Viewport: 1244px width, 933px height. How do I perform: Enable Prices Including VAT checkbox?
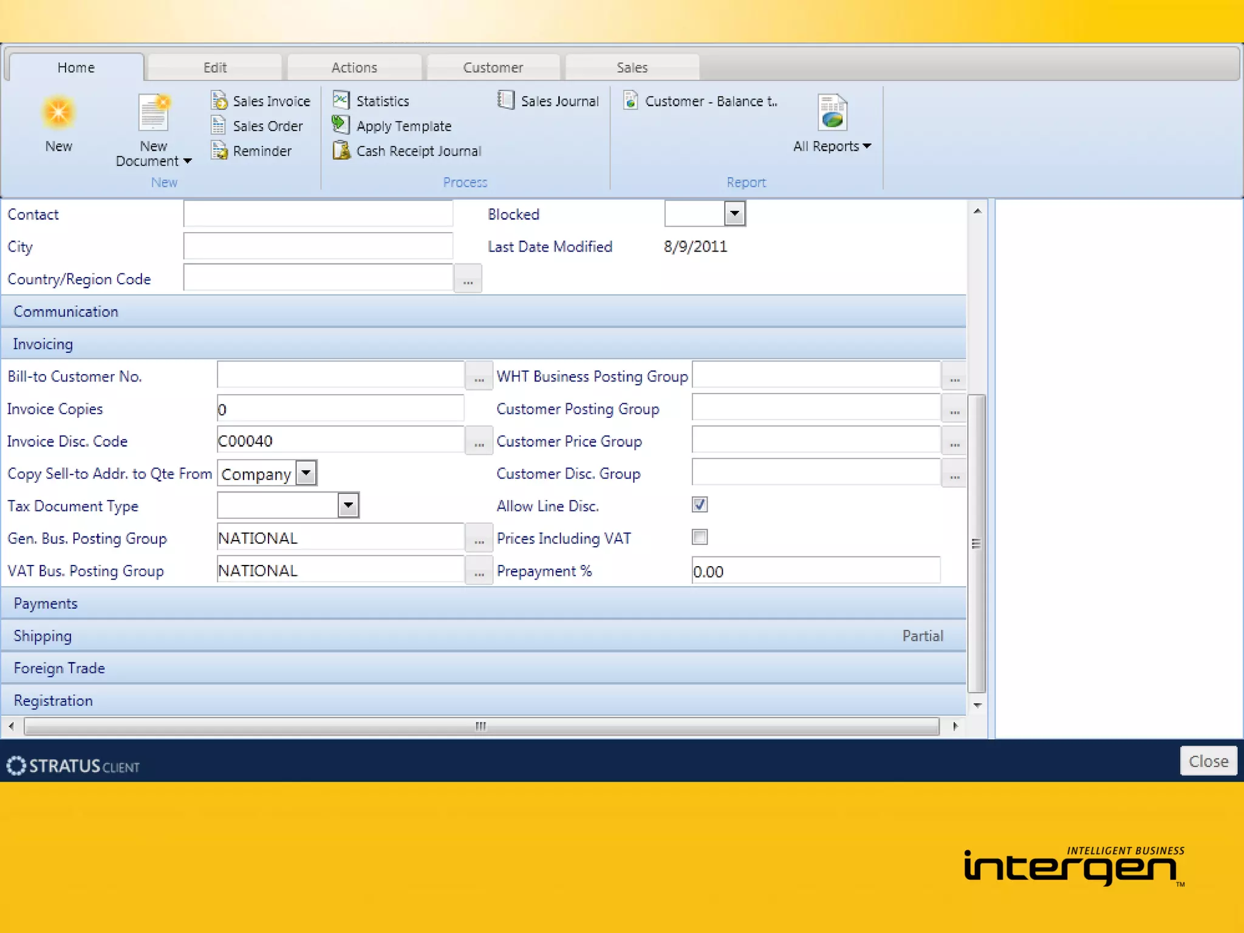(700, 537)
